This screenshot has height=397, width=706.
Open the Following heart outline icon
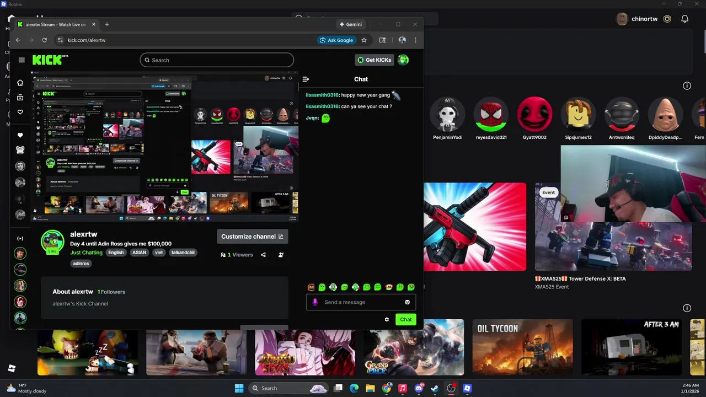click(x=20, y=112)
